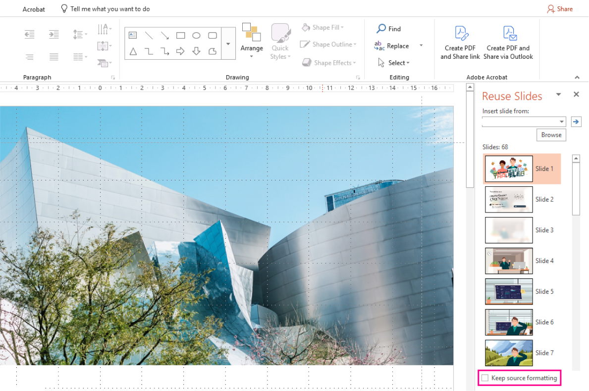This screenshot has width=589, height=391.
Task: Click main editor vertical scrollbar up arrow
Action: pos(470,87)
